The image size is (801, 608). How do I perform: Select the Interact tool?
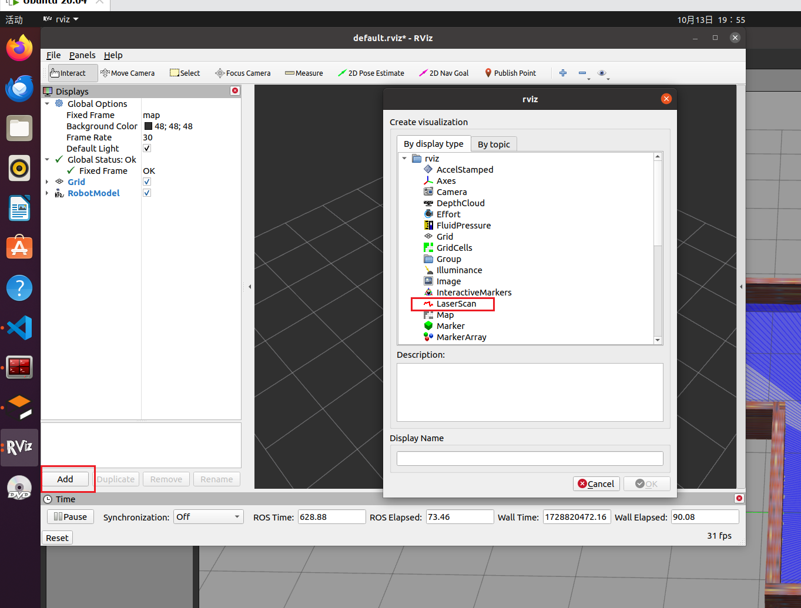tap(73, 73)
